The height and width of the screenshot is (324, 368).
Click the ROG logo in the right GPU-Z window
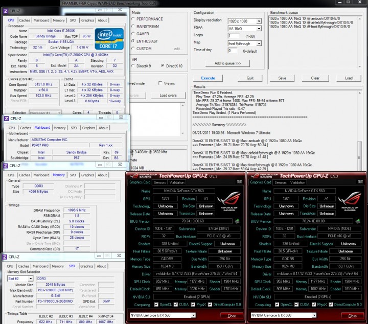point(350,201)
